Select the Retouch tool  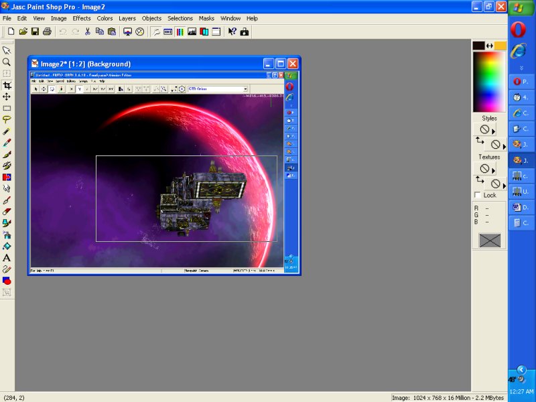[x=7, y=189]
